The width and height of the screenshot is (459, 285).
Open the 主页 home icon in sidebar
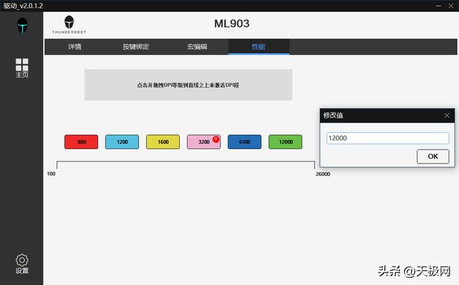(x=22, y=68)
